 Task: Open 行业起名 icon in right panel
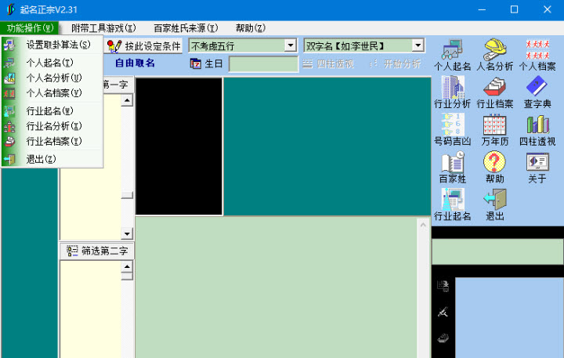point(452,204)
